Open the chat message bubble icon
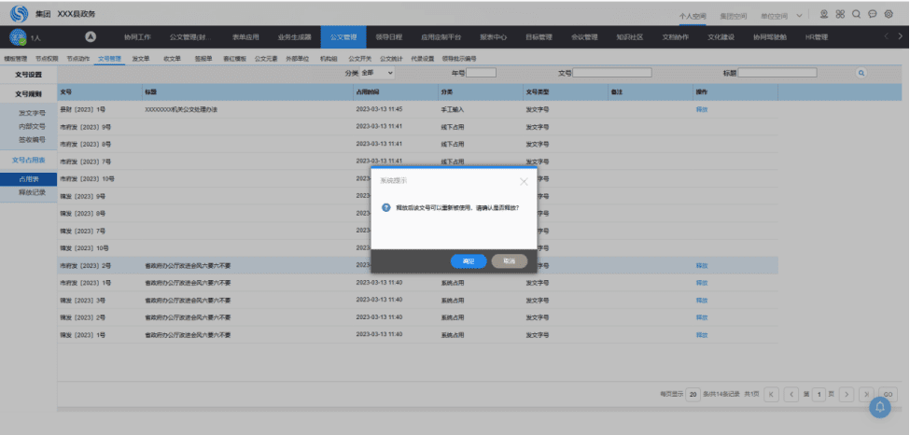The width and height of the screenshot is (910, 435). [873, 15]
